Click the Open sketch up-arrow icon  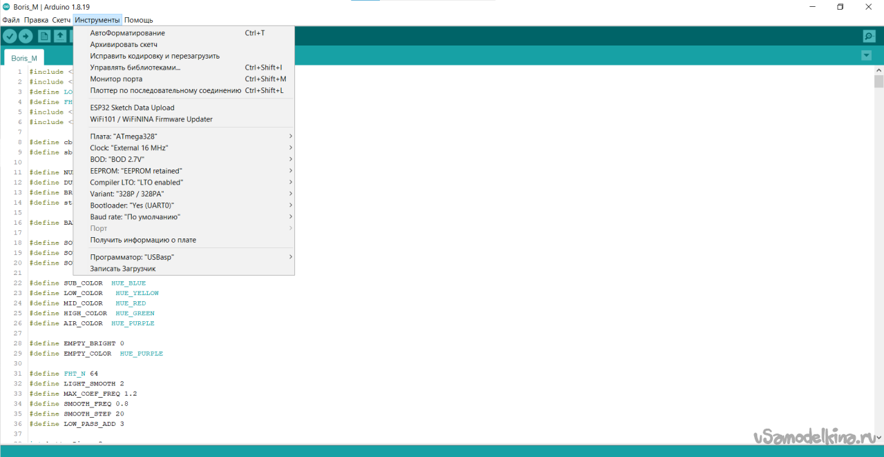[x=60, y=36]
